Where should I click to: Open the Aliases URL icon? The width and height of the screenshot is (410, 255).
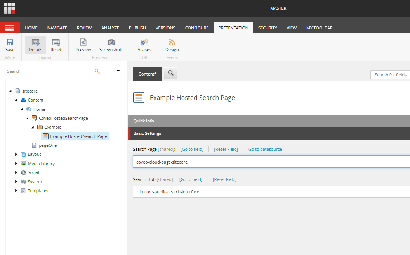[x=144, y=44]
